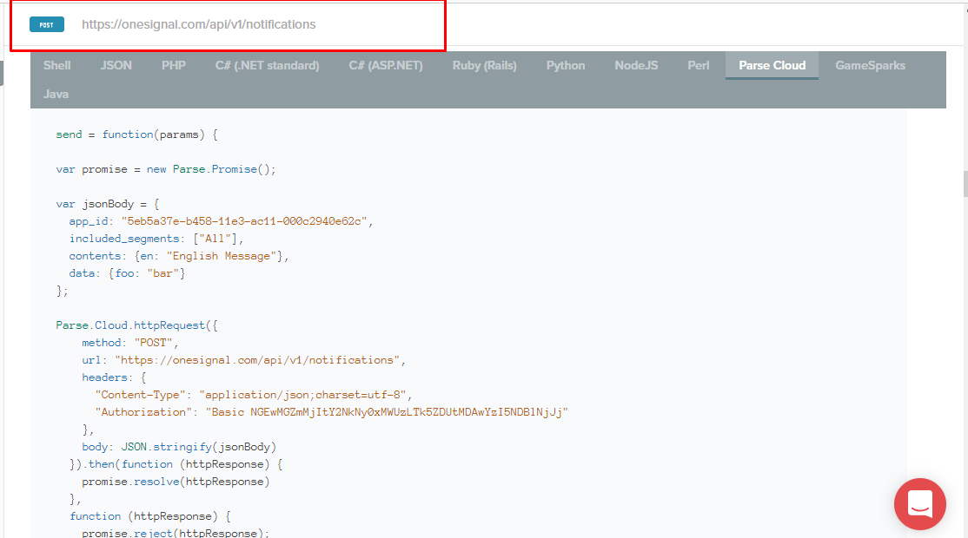Open the chat support bubble icon

[x=920, y=504]
